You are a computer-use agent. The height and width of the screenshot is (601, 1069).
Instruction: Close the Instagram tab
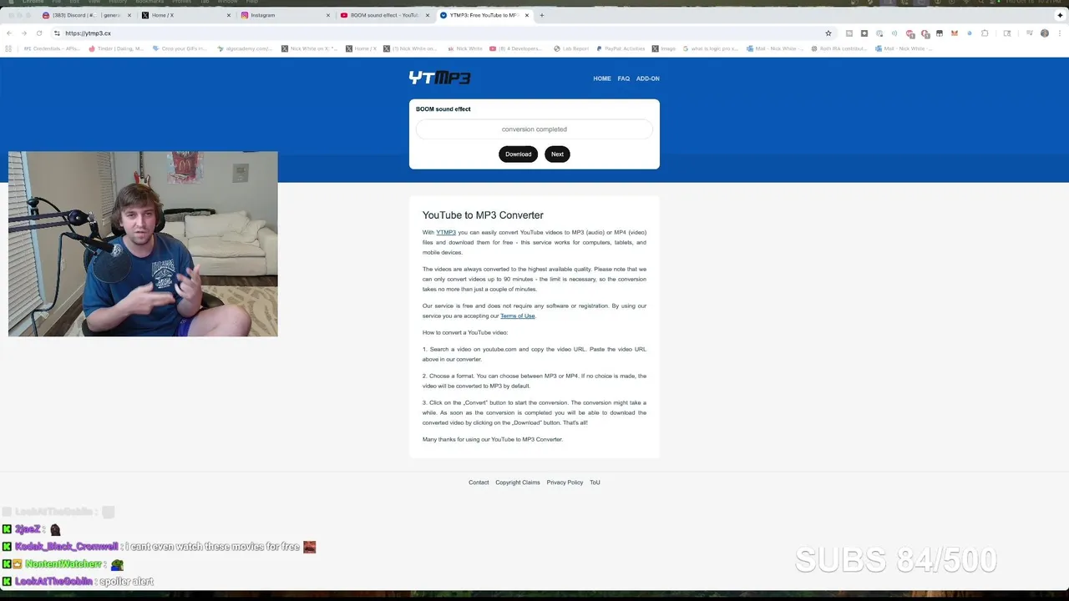click(x=328, y=15)
